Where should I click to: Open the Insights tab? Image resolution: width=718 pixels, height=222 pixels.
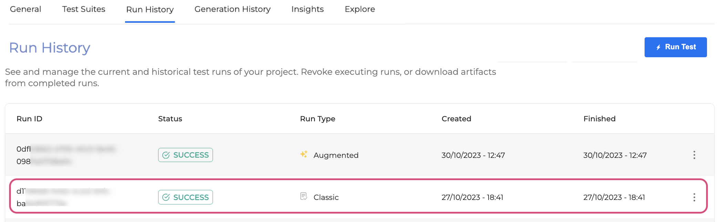click(x=307, y=9)
